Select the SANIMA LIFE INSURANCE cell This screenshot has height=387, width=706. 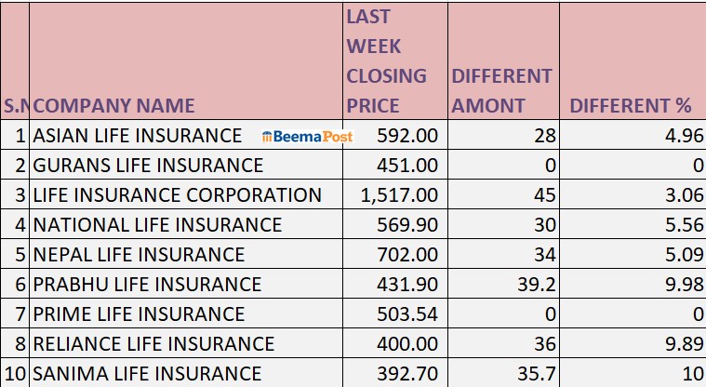[x=147, y=374]
